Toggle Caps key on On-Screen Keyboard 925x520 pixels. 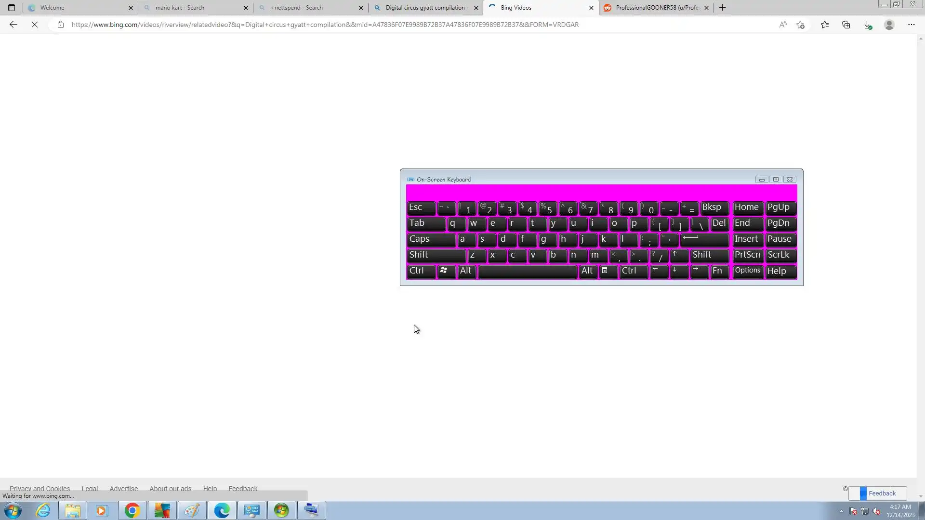click(x=430, y=239)
